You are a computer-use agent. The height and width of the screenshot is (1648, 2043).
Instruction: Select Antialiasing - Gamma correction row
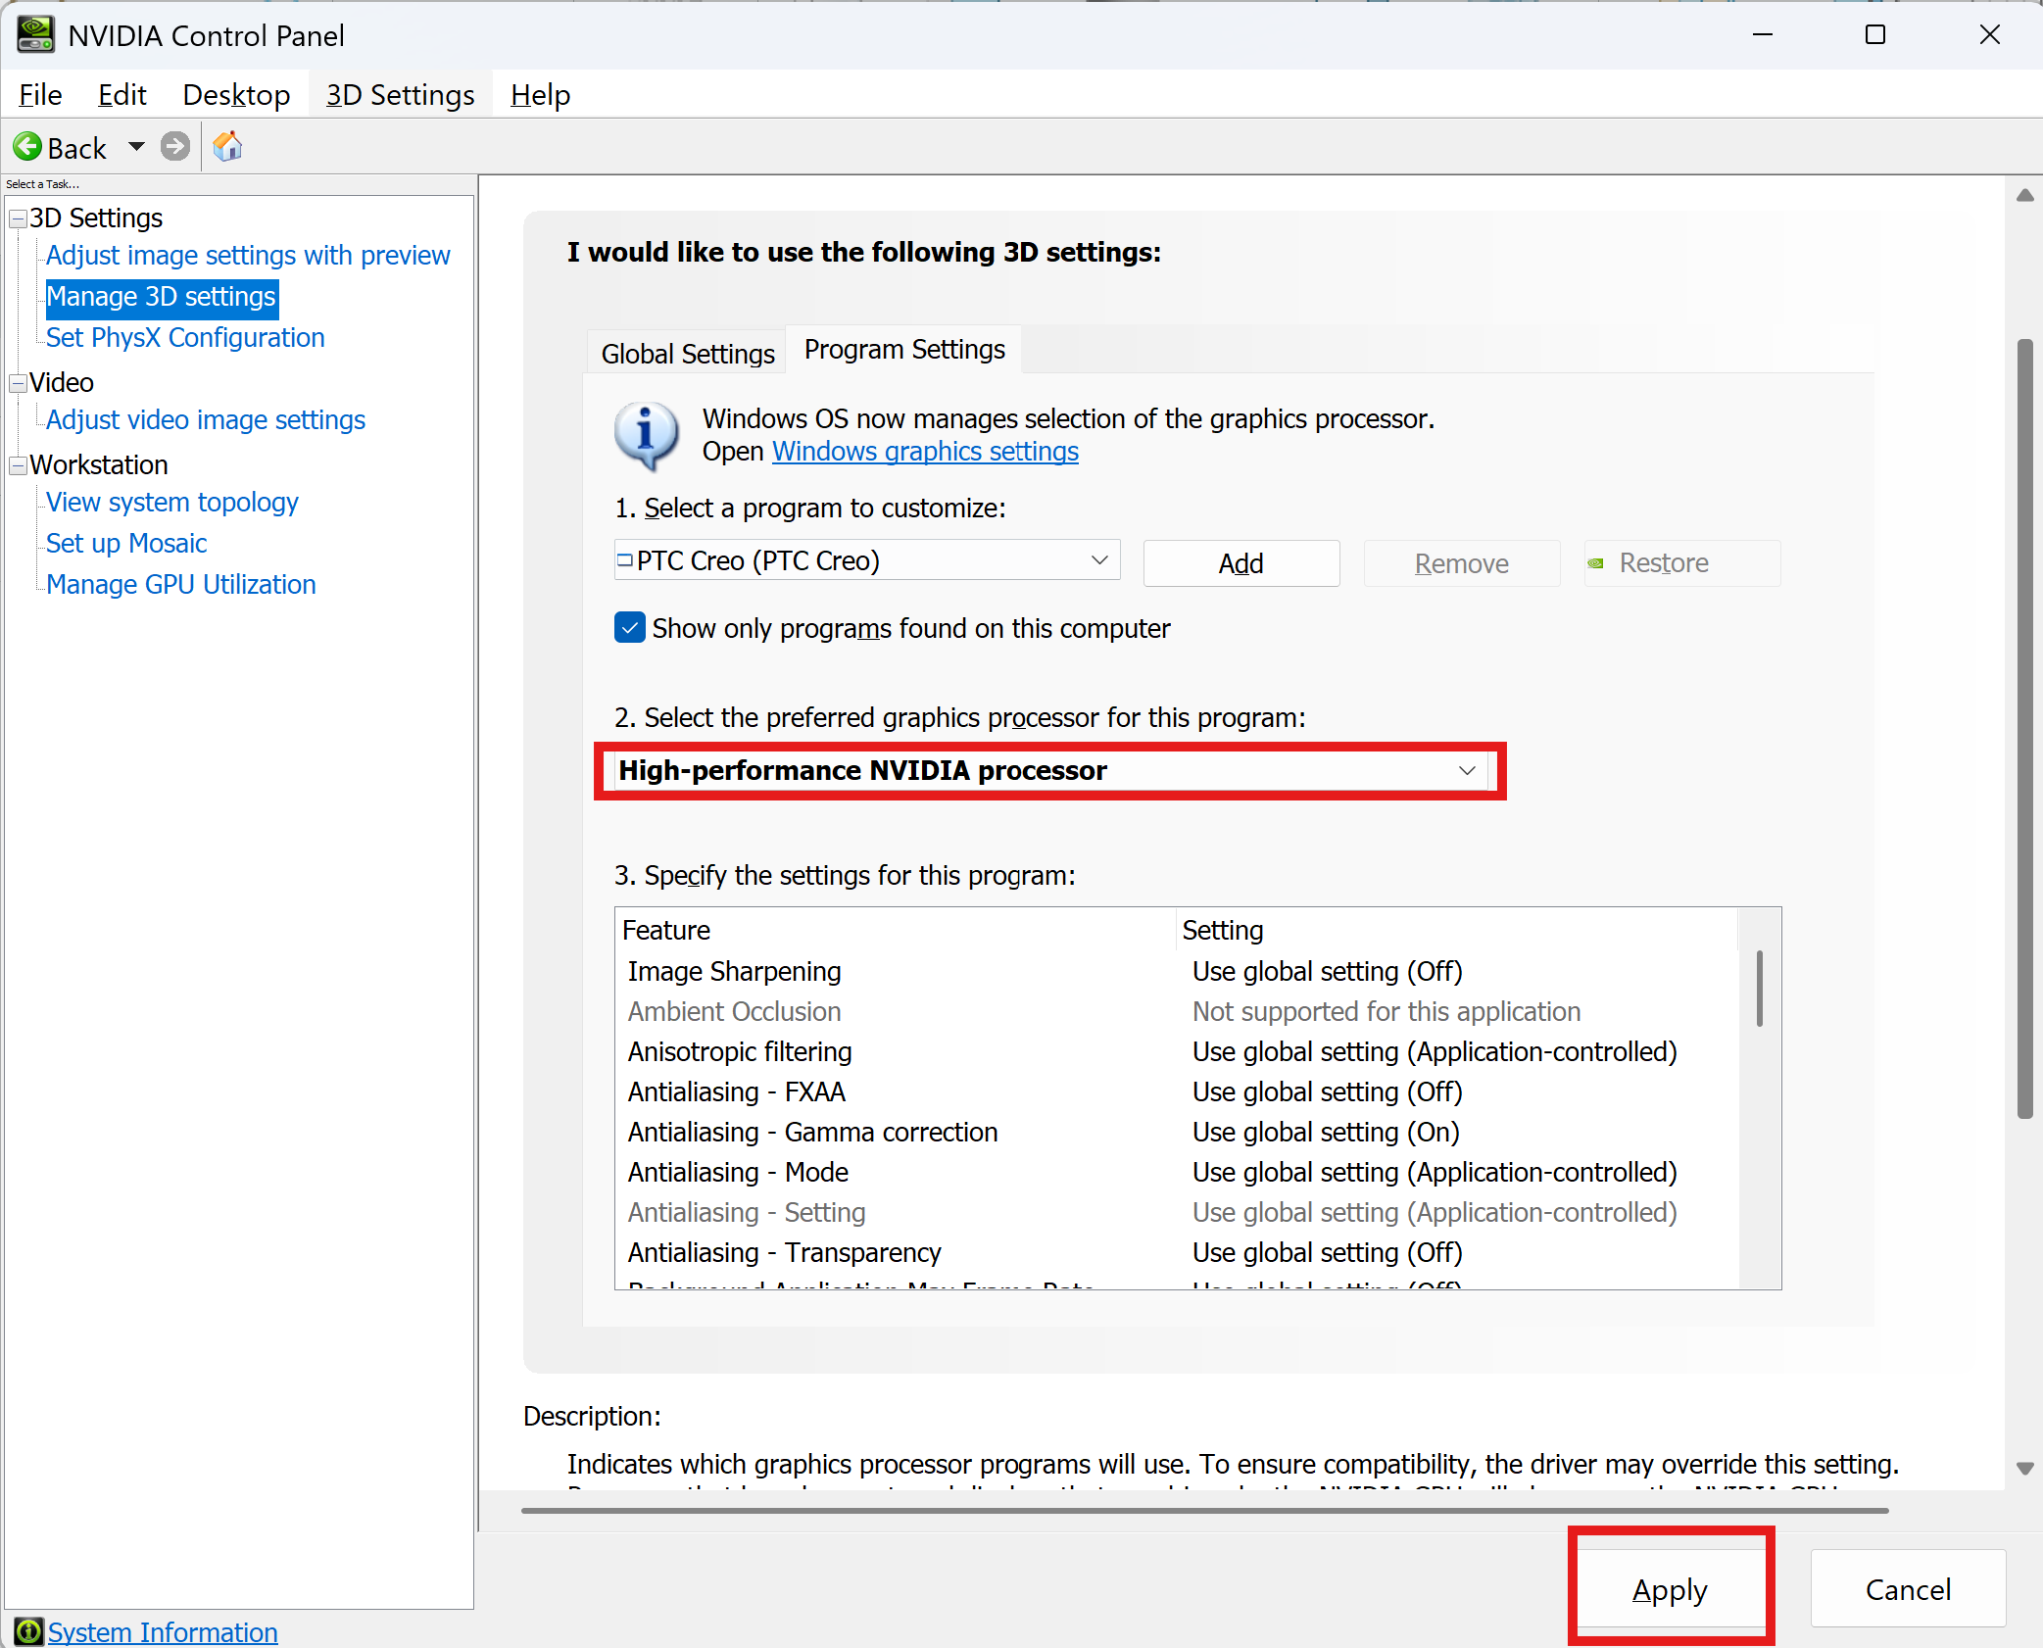1176,1133
